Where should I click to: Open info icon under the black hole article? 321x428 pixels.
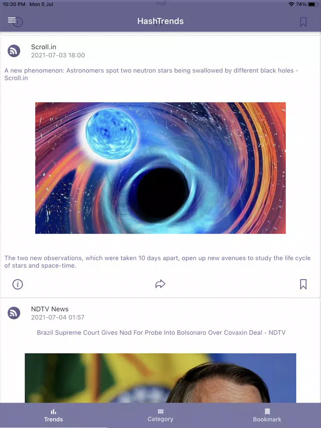(x=18, y=284)
